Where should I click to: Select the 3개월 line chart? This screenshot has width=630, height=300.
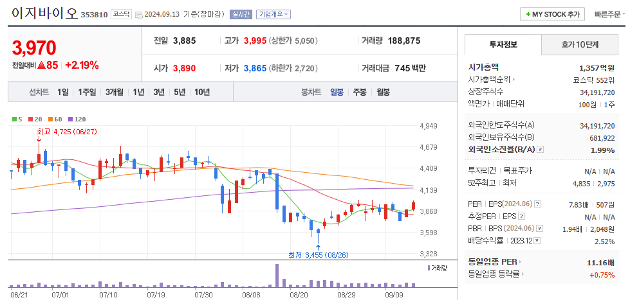(115, 92)
